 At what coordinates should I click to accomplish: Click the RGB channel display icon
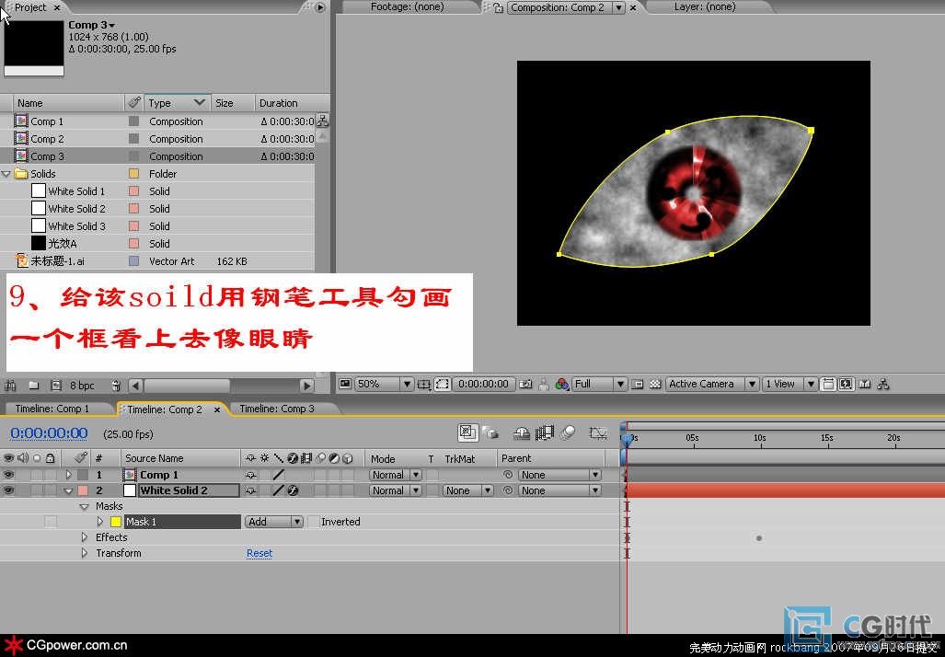[x=559, y=384]
